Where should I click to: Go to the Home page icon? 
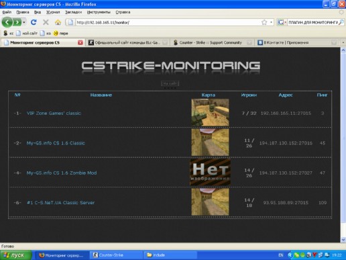(58, 22)
